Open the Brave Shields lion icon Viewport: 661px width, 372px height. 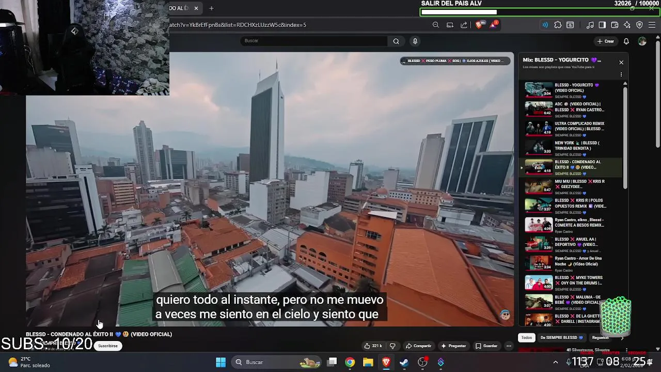coord(479,25)
